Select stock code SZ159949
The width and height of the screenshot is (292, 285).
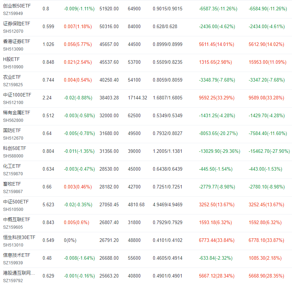click(13, 14)
